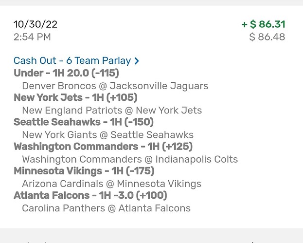Click the Denver Broncos @ Jacksonville Jaguars matchup
The image size is (303, 243).
click(115, 86)
